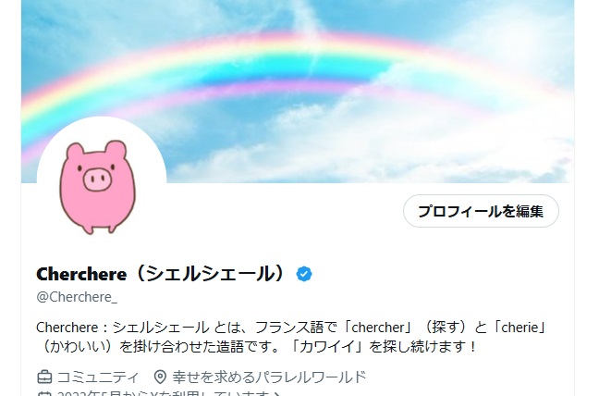Click the calendar join-date icon
599x396 pixels.
pos(44,394)
